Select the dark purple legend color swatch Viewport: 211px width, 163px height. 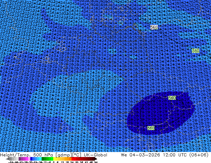pyautogui.click(x=20, y=159)
